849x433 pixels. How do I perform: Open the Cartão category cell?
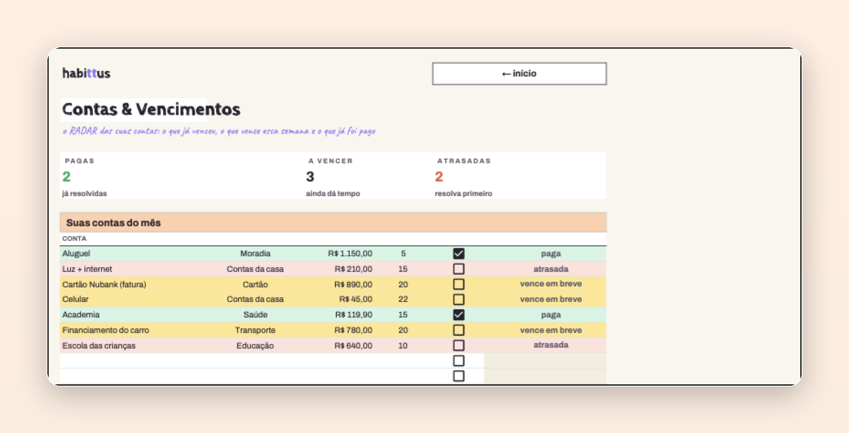click(255, 284)
